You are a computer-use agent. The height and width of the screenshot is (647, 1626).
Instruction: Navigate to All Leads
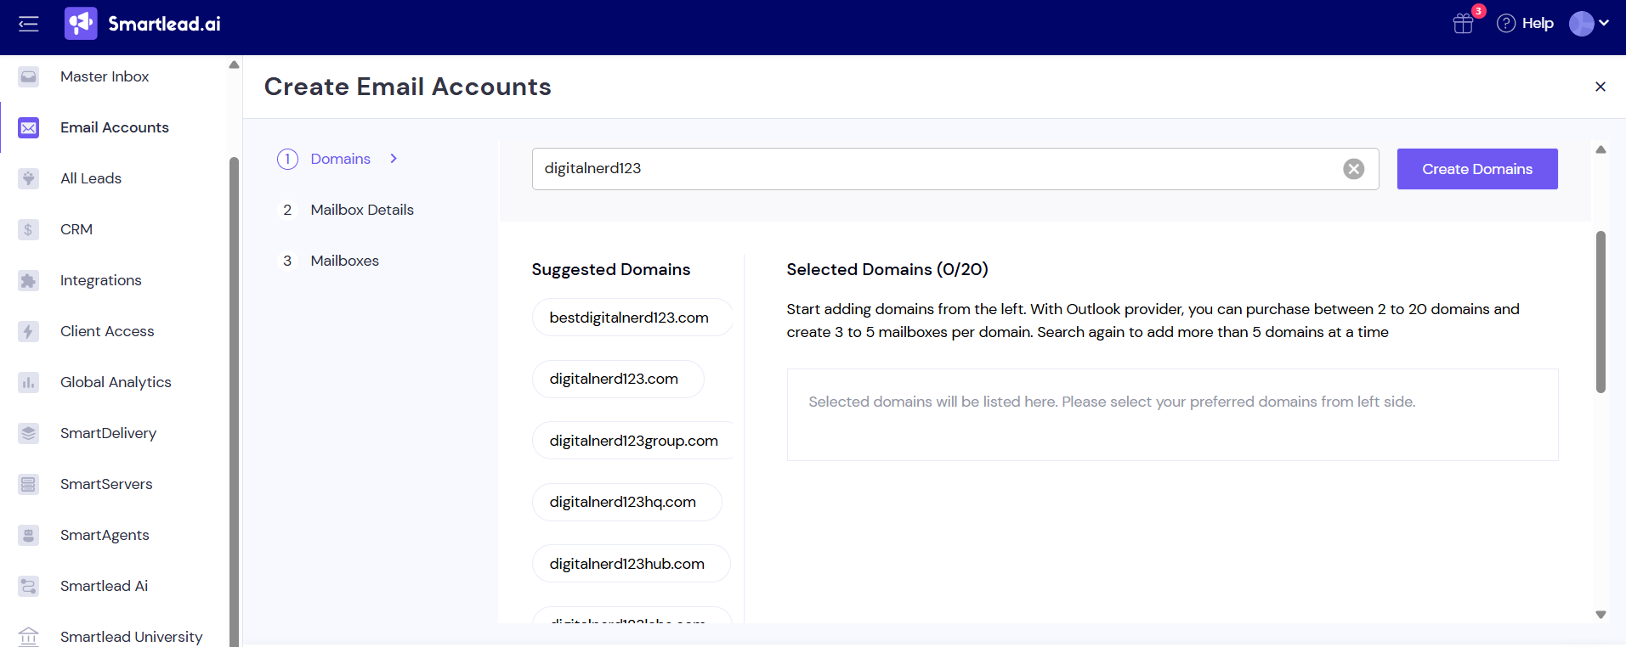tap(91, 178)
